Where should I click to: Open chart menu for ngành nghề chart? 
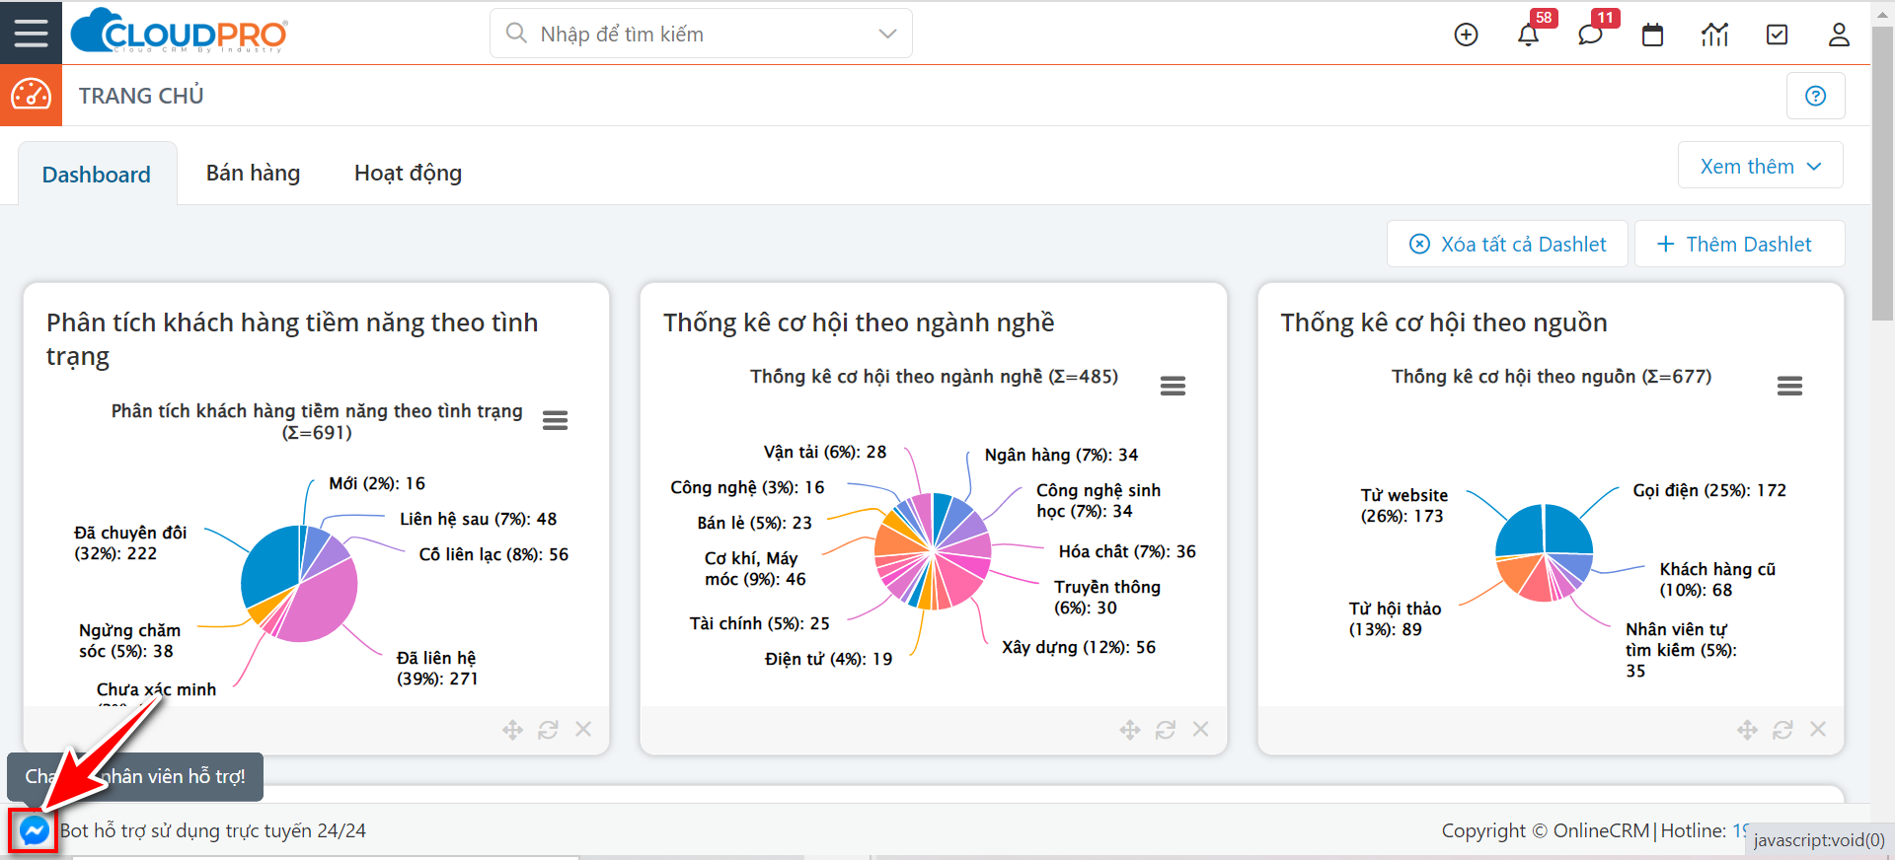(x=1173, y=386)
